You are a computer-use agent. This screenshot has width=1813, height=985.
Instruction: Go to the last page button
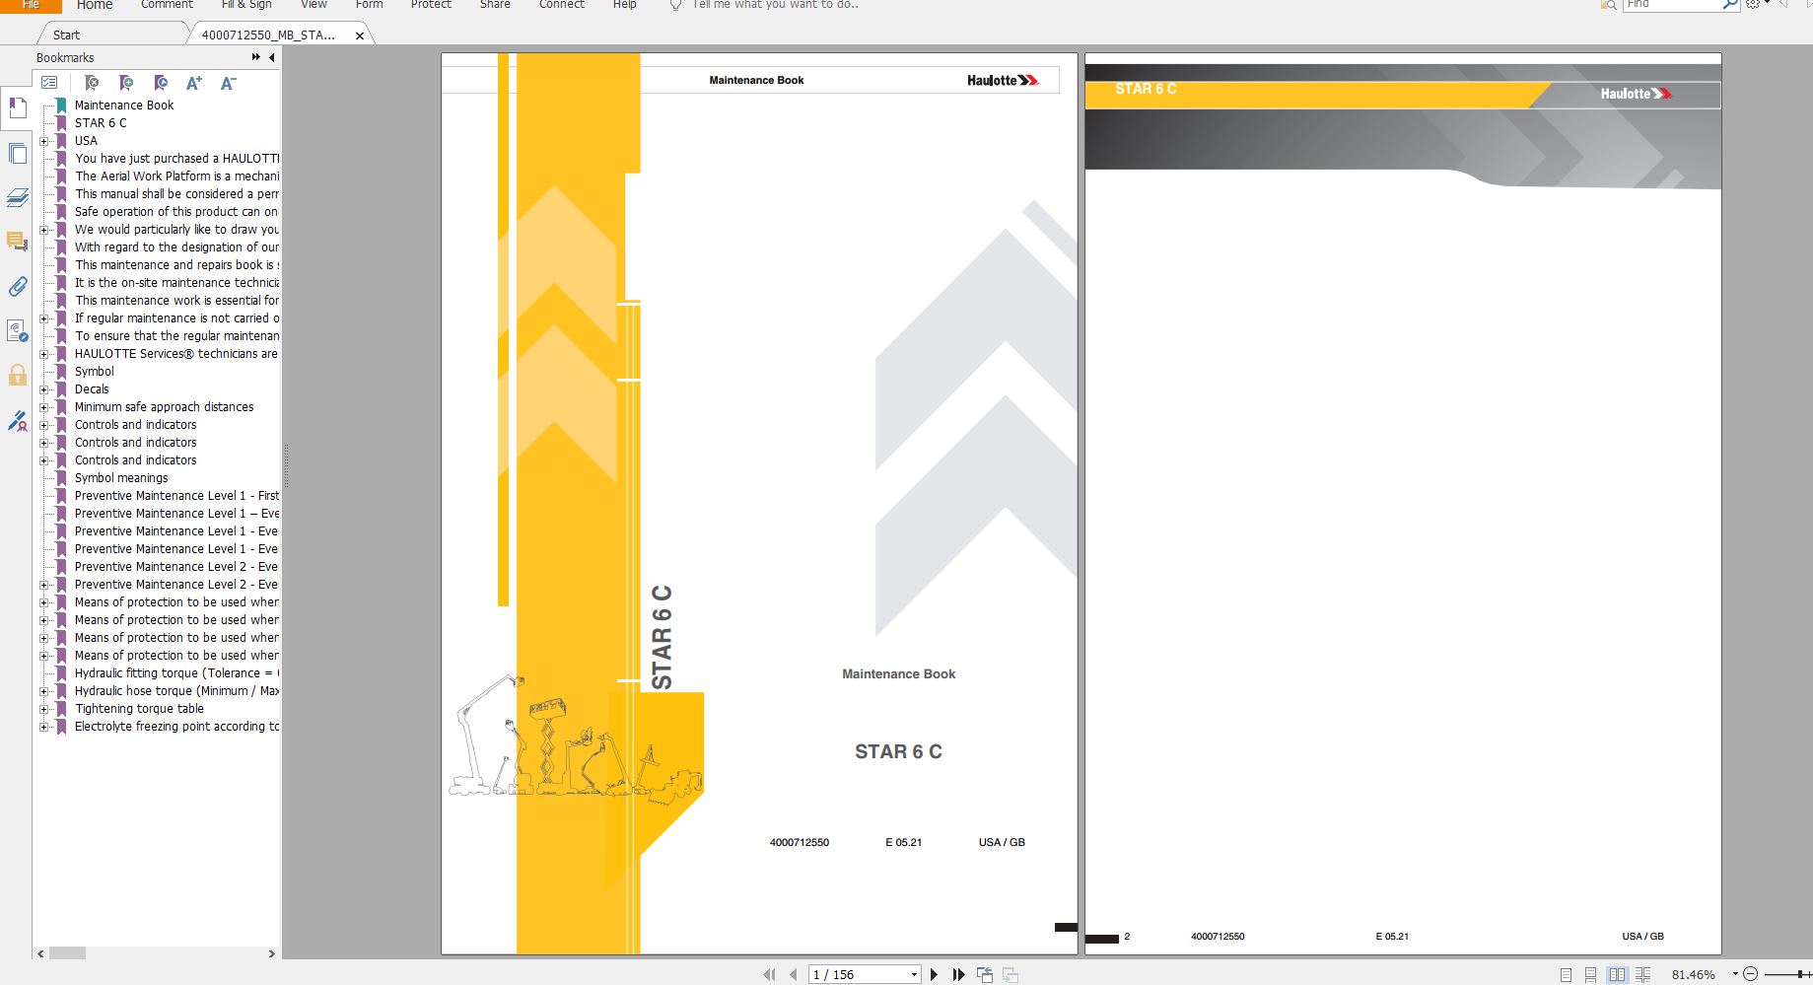pos(957,974)
